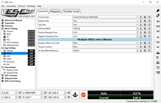Image resolution: width=161 pixels, height=103 pixels.
Task: Open Multiple VESCs Over CAN dropdown
Action: [105, 43]
